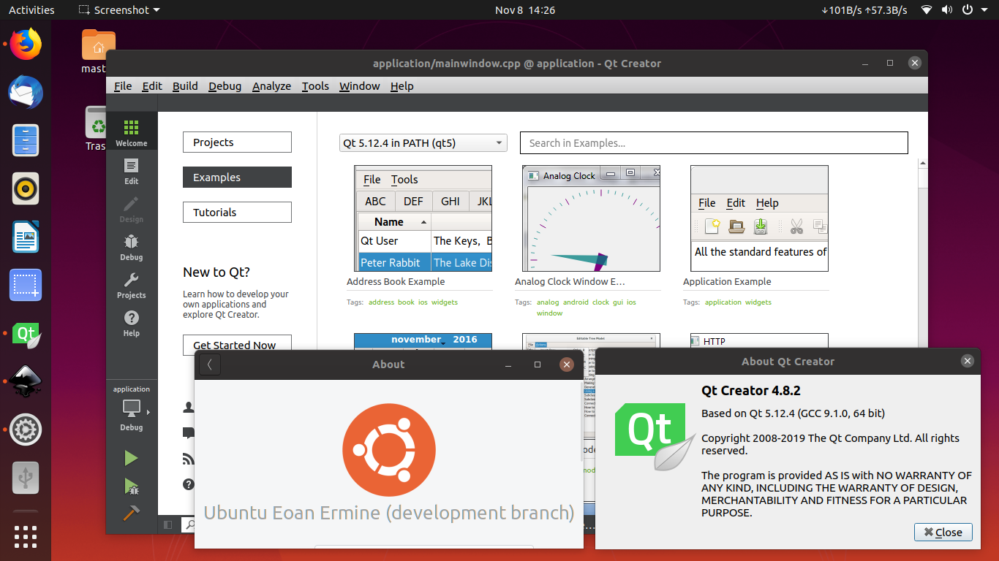
Task: Run the application with the green play icon
Action: point(132,458)
